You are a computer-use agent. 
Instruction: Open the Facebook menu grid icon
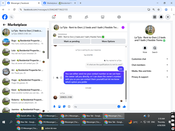pyautogui.click(x=155, y=17)
